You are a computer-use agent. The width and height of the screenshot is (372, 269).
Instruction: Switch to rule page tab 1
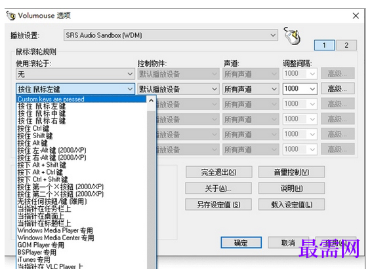[324, 45]
